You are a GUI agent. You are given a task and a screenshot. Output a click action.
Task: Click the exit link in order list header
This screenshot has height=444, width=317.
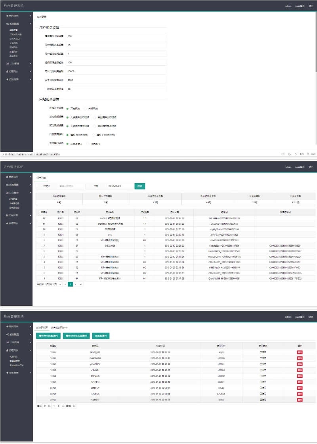tap(311, 167)
